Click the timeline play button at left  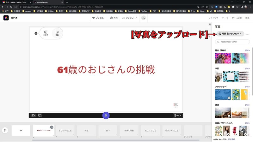(x=5, y=130)
